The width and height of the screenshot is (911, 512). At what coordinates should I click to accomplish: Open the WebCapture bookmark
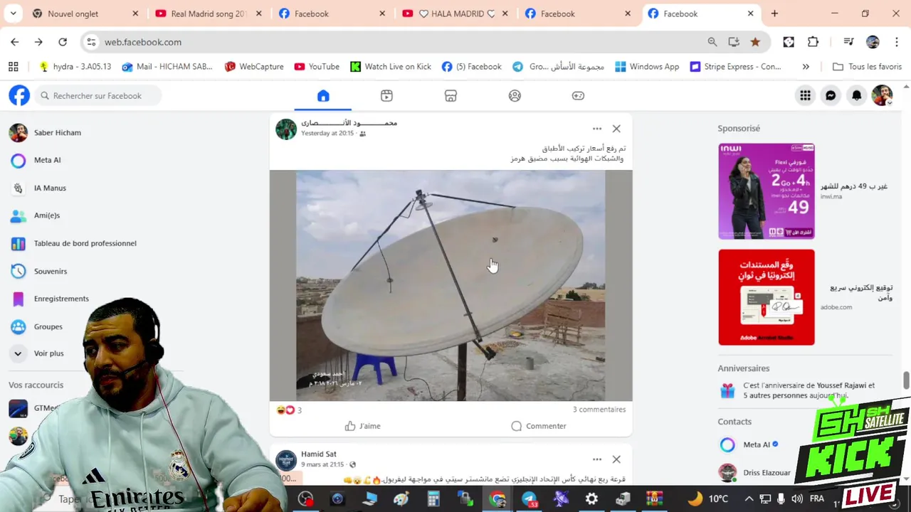254,66
